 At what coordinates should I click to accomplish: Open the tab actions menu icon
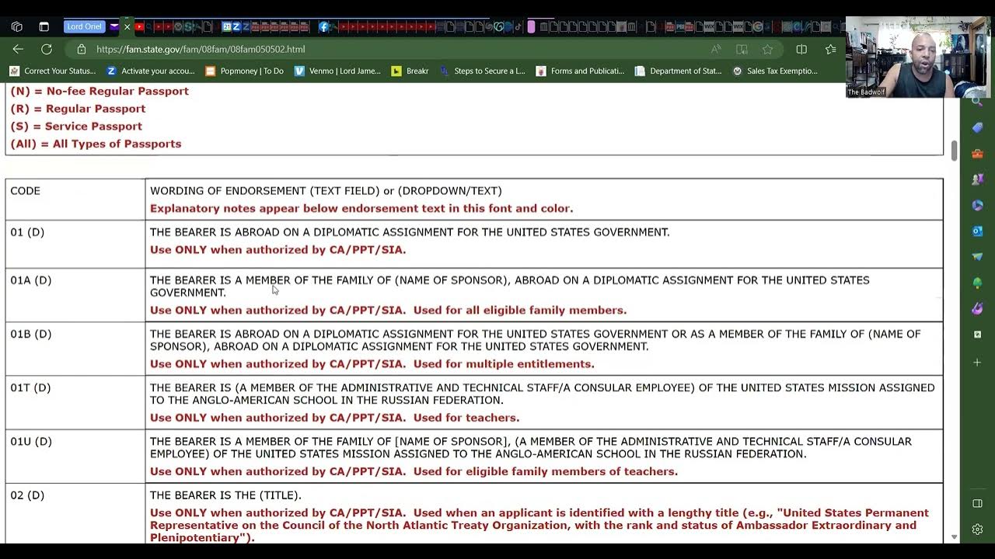[x=44, y=26]
